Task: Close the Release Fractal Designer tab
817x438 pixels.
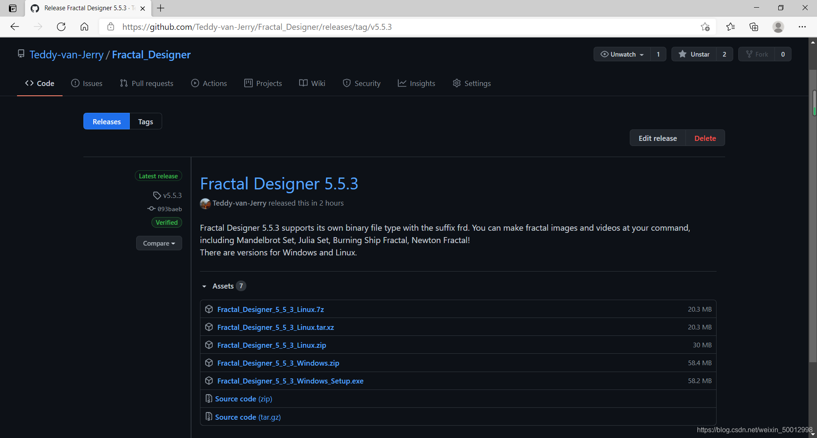Action: click(143, 8)
